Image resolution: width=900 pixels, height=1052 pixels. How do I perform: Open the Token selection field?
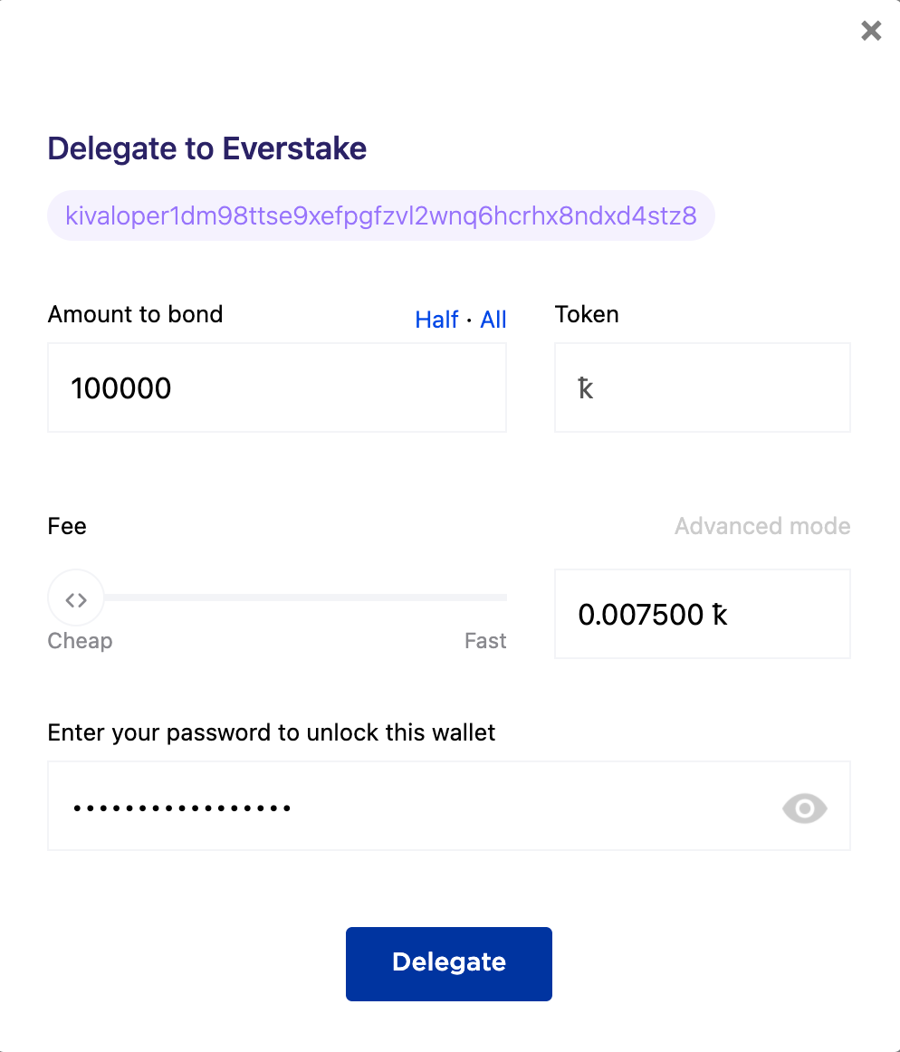tap(703, 387)
